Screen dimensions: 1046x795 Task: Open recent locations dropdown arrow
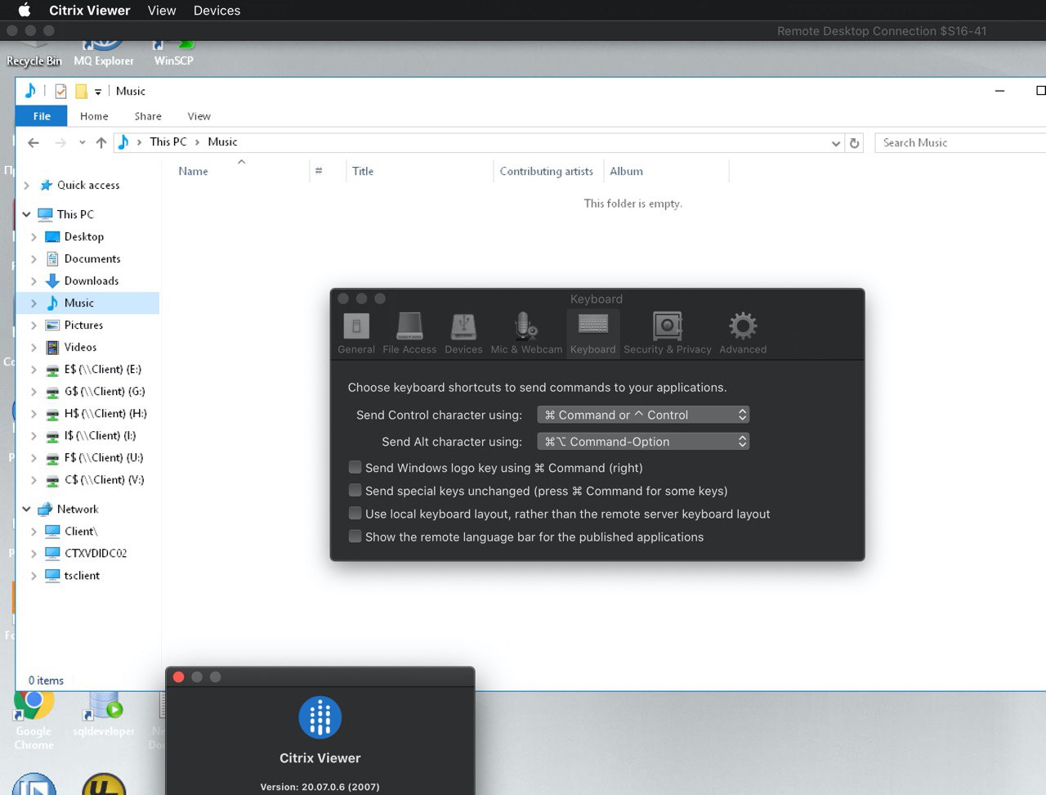click(83, 142)
